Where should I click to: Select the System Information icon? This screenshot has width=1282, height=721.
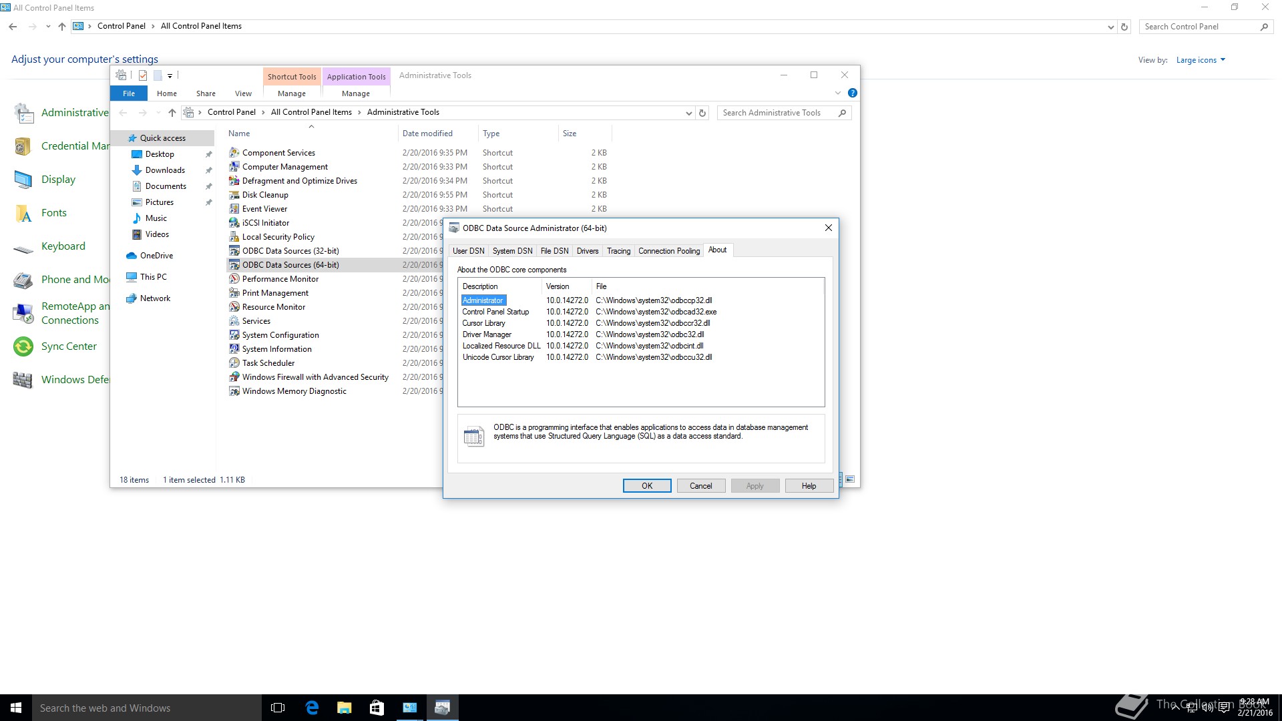pyautogui.click(x=234, y=349)
